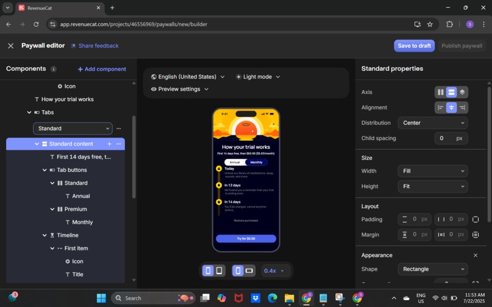492x307 pixels.
Task: Click Add component
Action: [102, 69]
